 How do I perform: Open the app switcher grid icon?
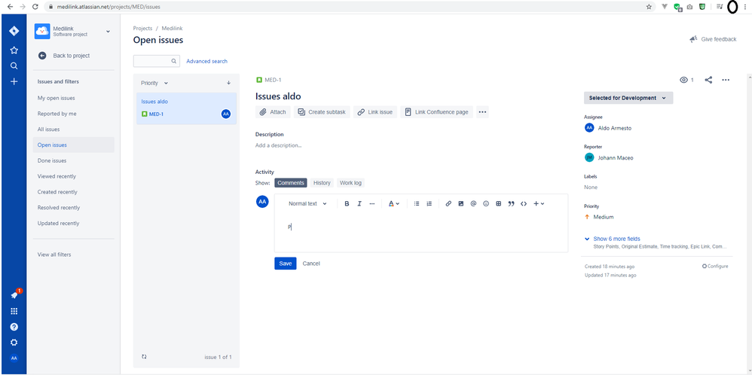point(14,311)
